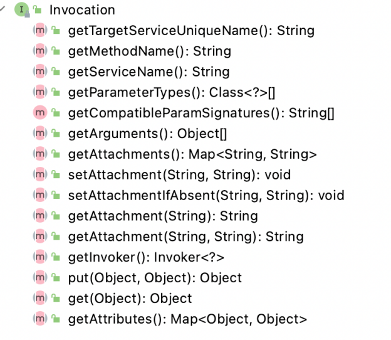The height and width of the screenshot is (340, 391).
Task: Click public visibility icon beside getMethodName
Action: coord(56,51)
